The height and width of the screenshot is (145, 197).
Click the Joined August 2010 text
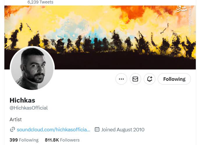(123, 130)
